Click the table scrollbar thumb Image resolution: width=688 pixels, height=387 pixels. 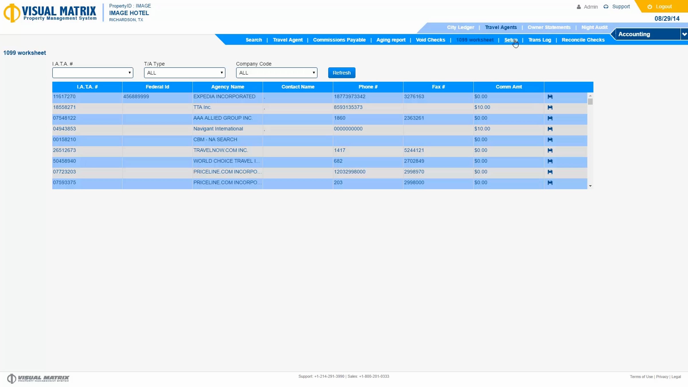[x=590, y=101]
